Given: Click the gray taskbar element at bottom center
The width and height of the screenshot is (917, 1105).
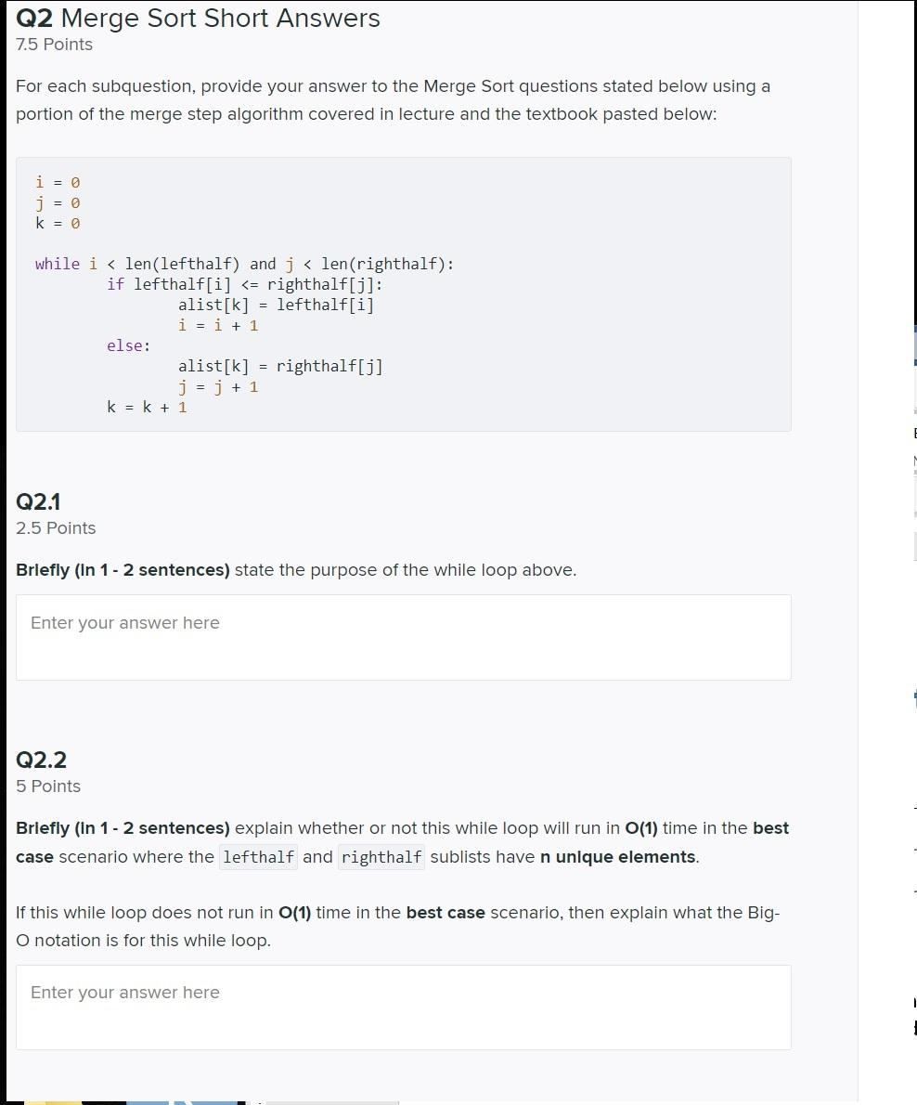Looking at the screenshot, I should click(331, 1100).
